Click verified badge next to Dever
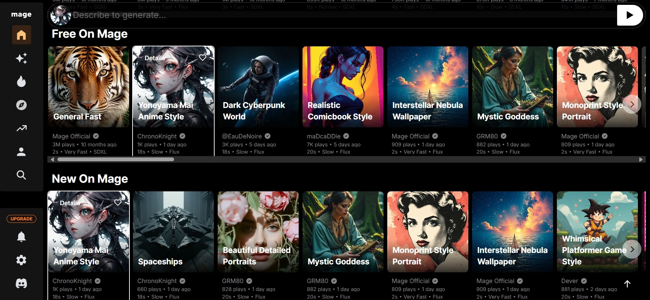 [584, 281]
